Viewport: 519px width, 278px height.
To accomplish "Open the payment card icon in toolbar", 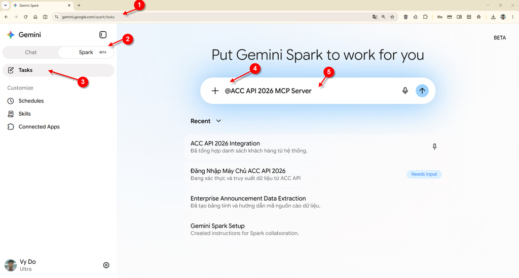I will [x=450, y=17].
